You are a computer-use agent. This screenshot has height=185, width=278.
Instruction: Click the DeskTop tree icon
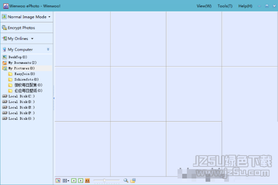5,57
